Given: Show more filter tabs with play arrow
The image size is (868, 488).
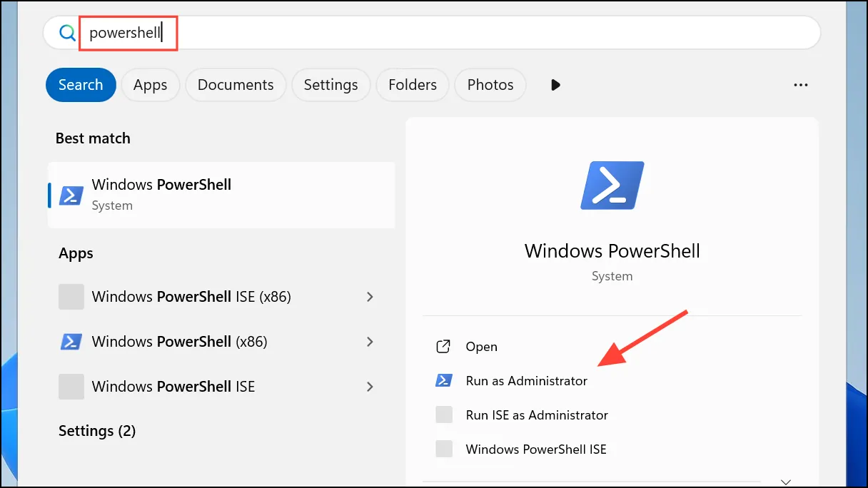Looking at the screenshot, I should point(555,85).
